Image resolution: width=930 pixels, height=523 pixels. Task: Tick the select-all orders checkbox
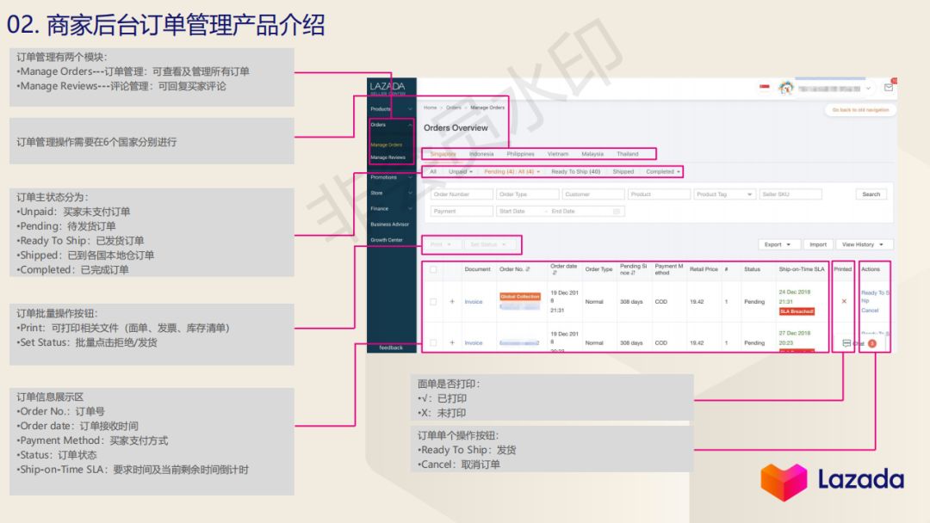[433, 269]
